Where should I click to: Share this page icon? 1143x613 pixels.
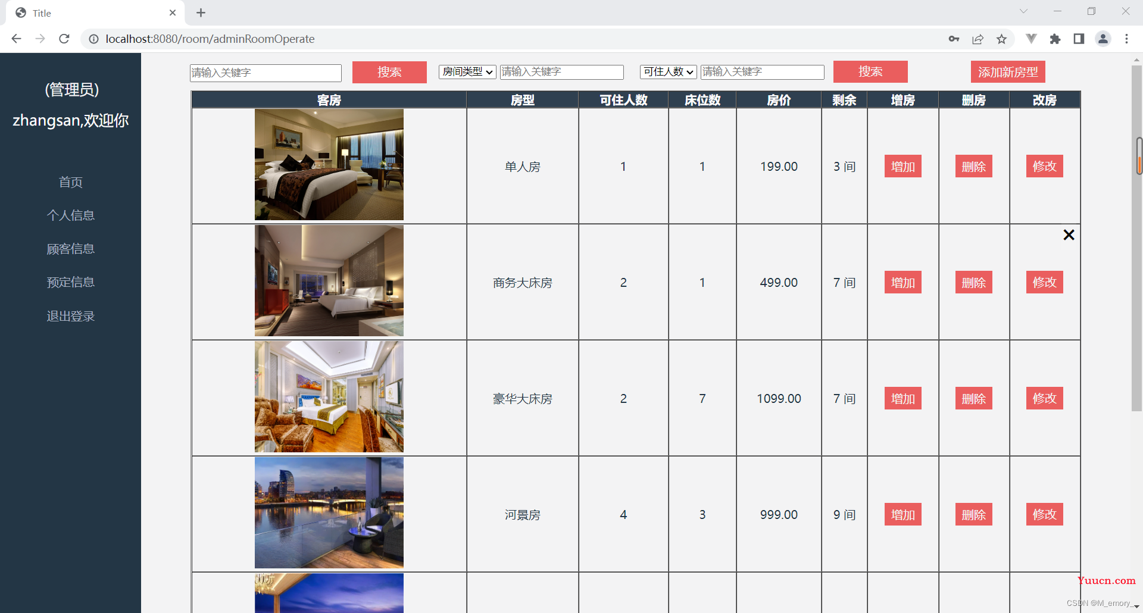coord(978,39)
